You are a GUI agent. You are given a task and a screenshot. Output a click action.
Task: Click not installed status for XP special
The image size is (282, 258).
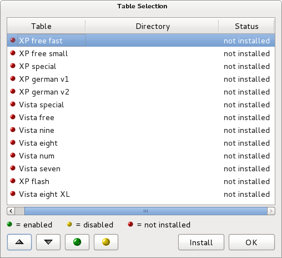(246, 66)
